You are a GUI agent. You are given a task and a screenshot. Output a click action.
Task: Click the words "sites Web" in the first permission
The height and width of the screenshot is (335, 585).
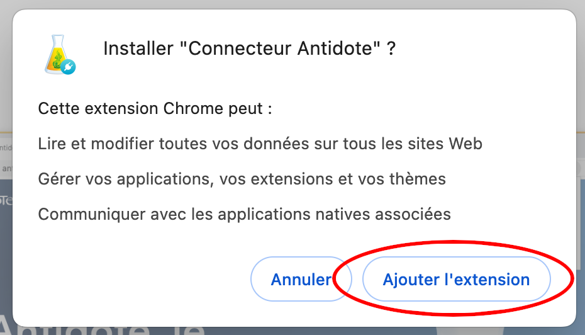point(447,144)
